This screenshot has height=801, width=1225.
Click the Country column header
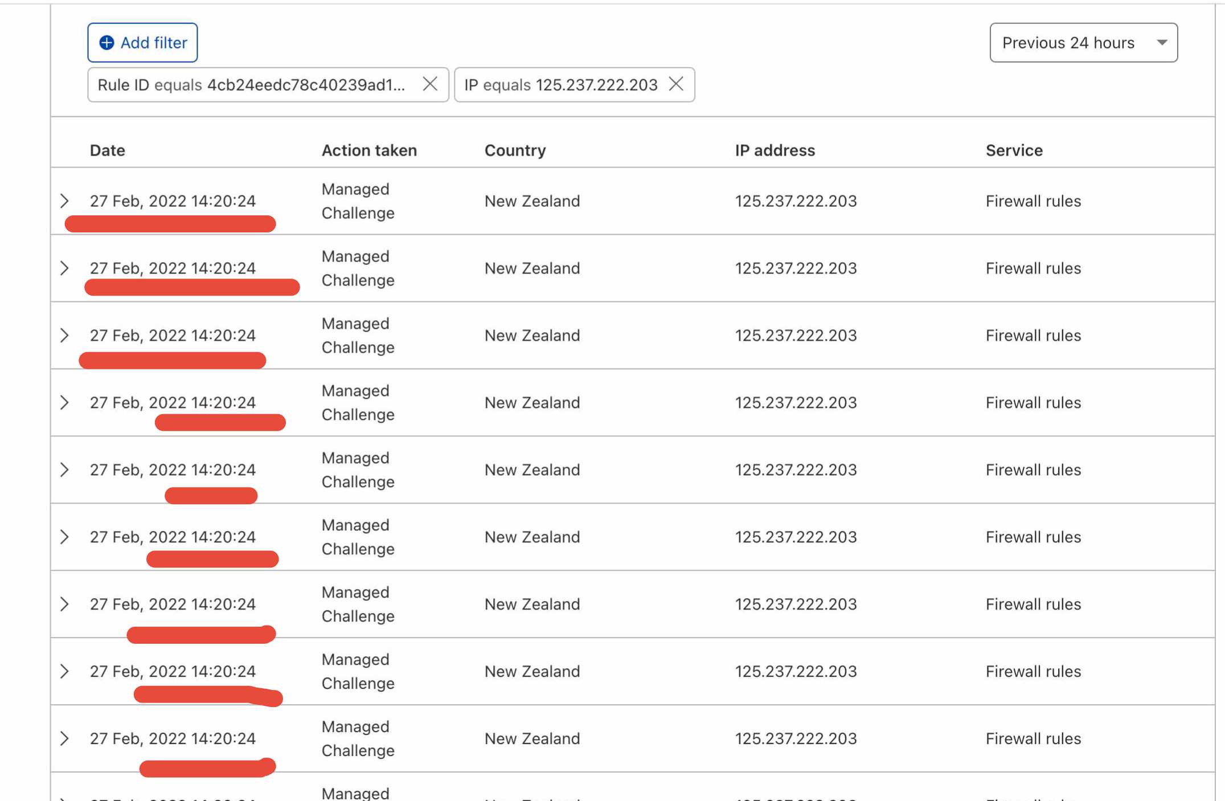[x=515, y=150]
